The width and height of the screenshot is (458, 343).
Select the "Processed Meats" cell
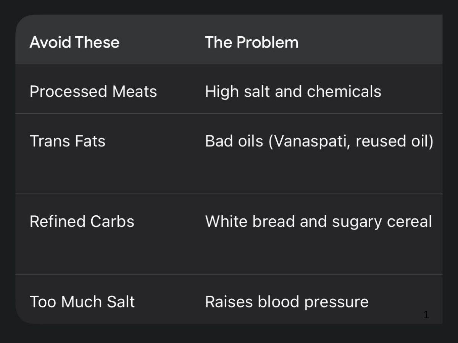pyautogui.click(x=93, y=92)
